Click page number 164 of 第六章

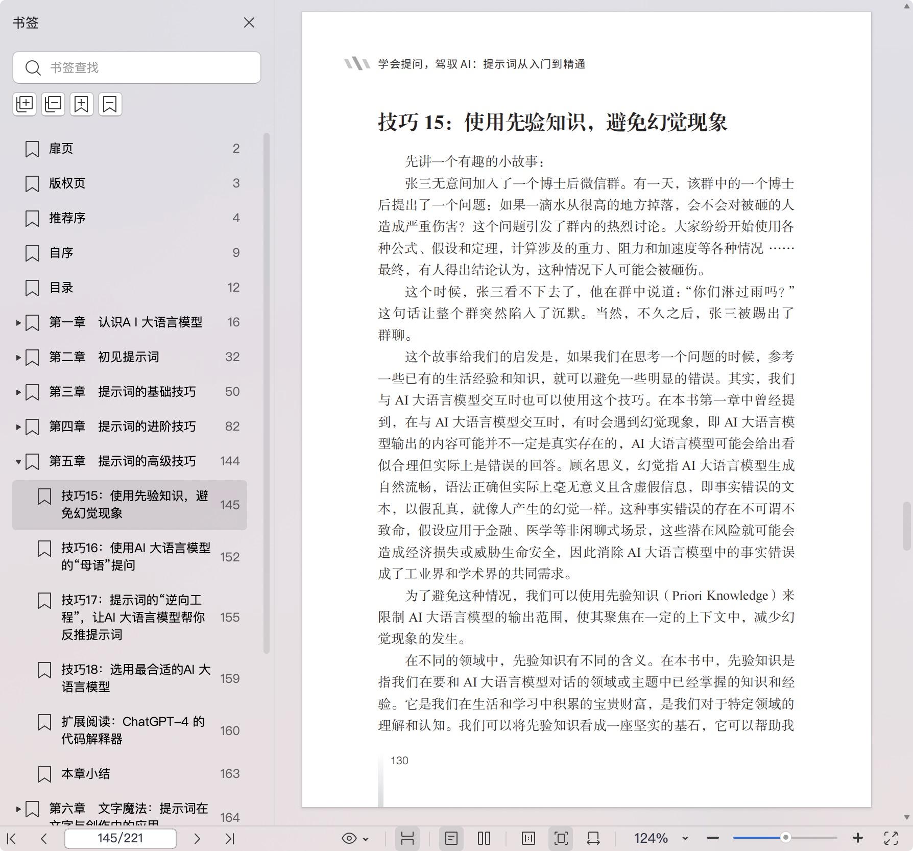click(230, 817)
